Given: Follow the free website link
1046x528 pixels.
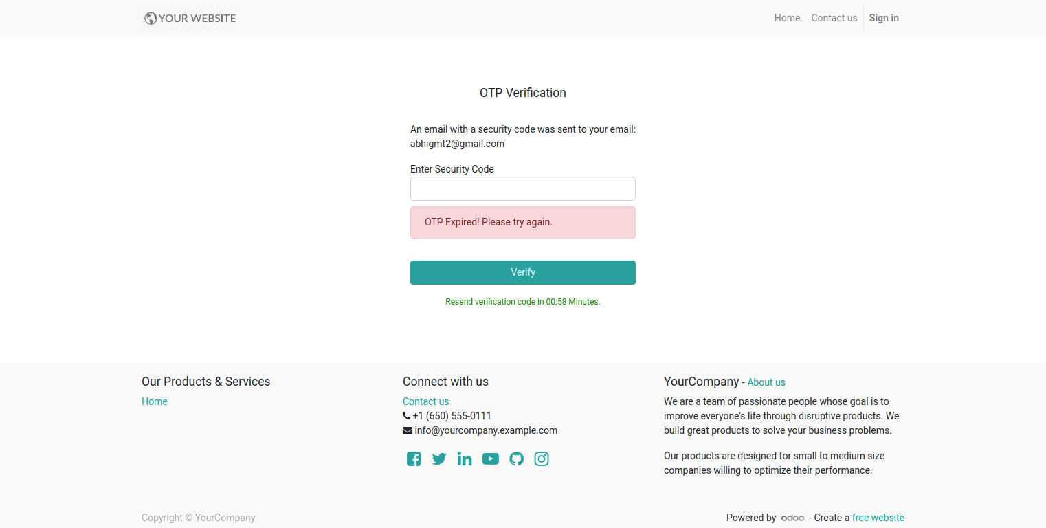Looking at the screenshot, I should coord(878,518).
